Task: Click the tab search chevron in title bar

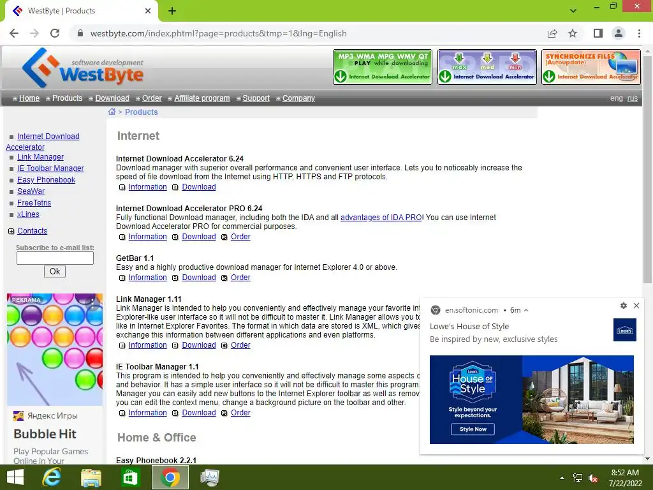Action: tap(573, 11)
